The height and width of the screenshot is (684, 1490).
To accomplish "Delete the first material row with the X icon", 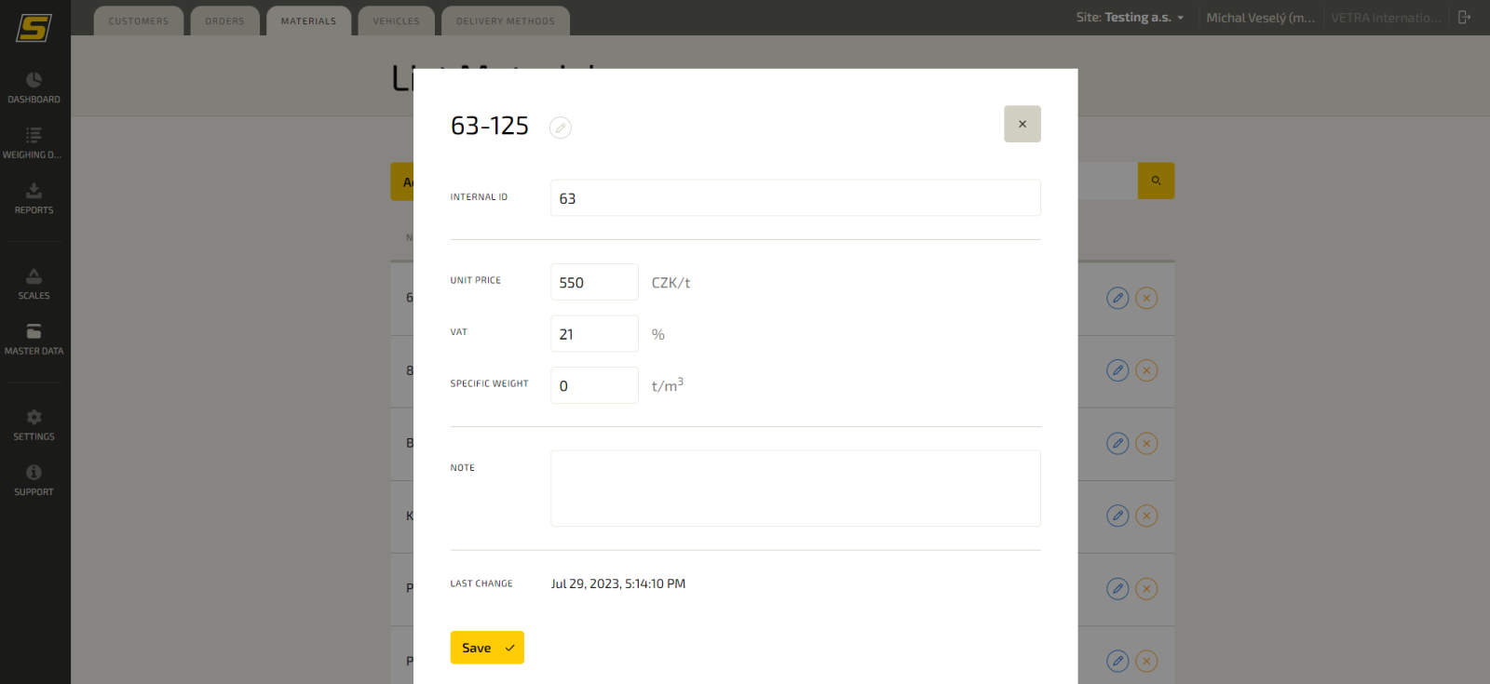I will (1146, 298).
